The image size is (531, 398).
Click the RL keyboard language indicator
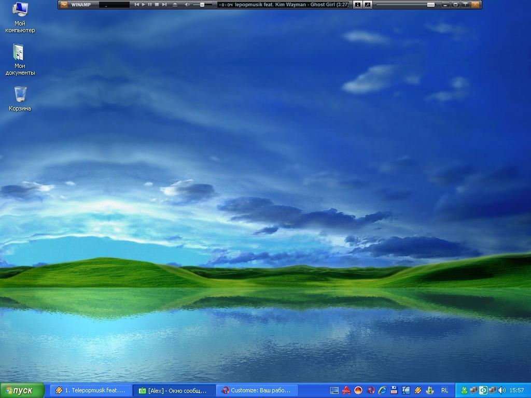click(444, 390)
